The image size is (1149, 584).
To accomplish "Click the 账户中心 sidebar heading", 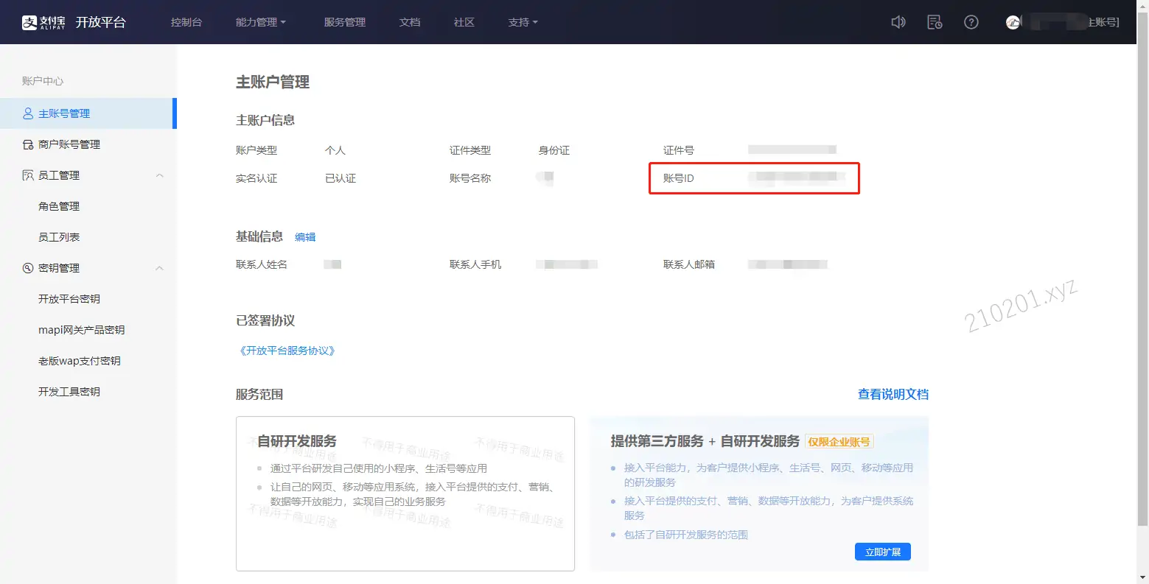I will point(43,81).
